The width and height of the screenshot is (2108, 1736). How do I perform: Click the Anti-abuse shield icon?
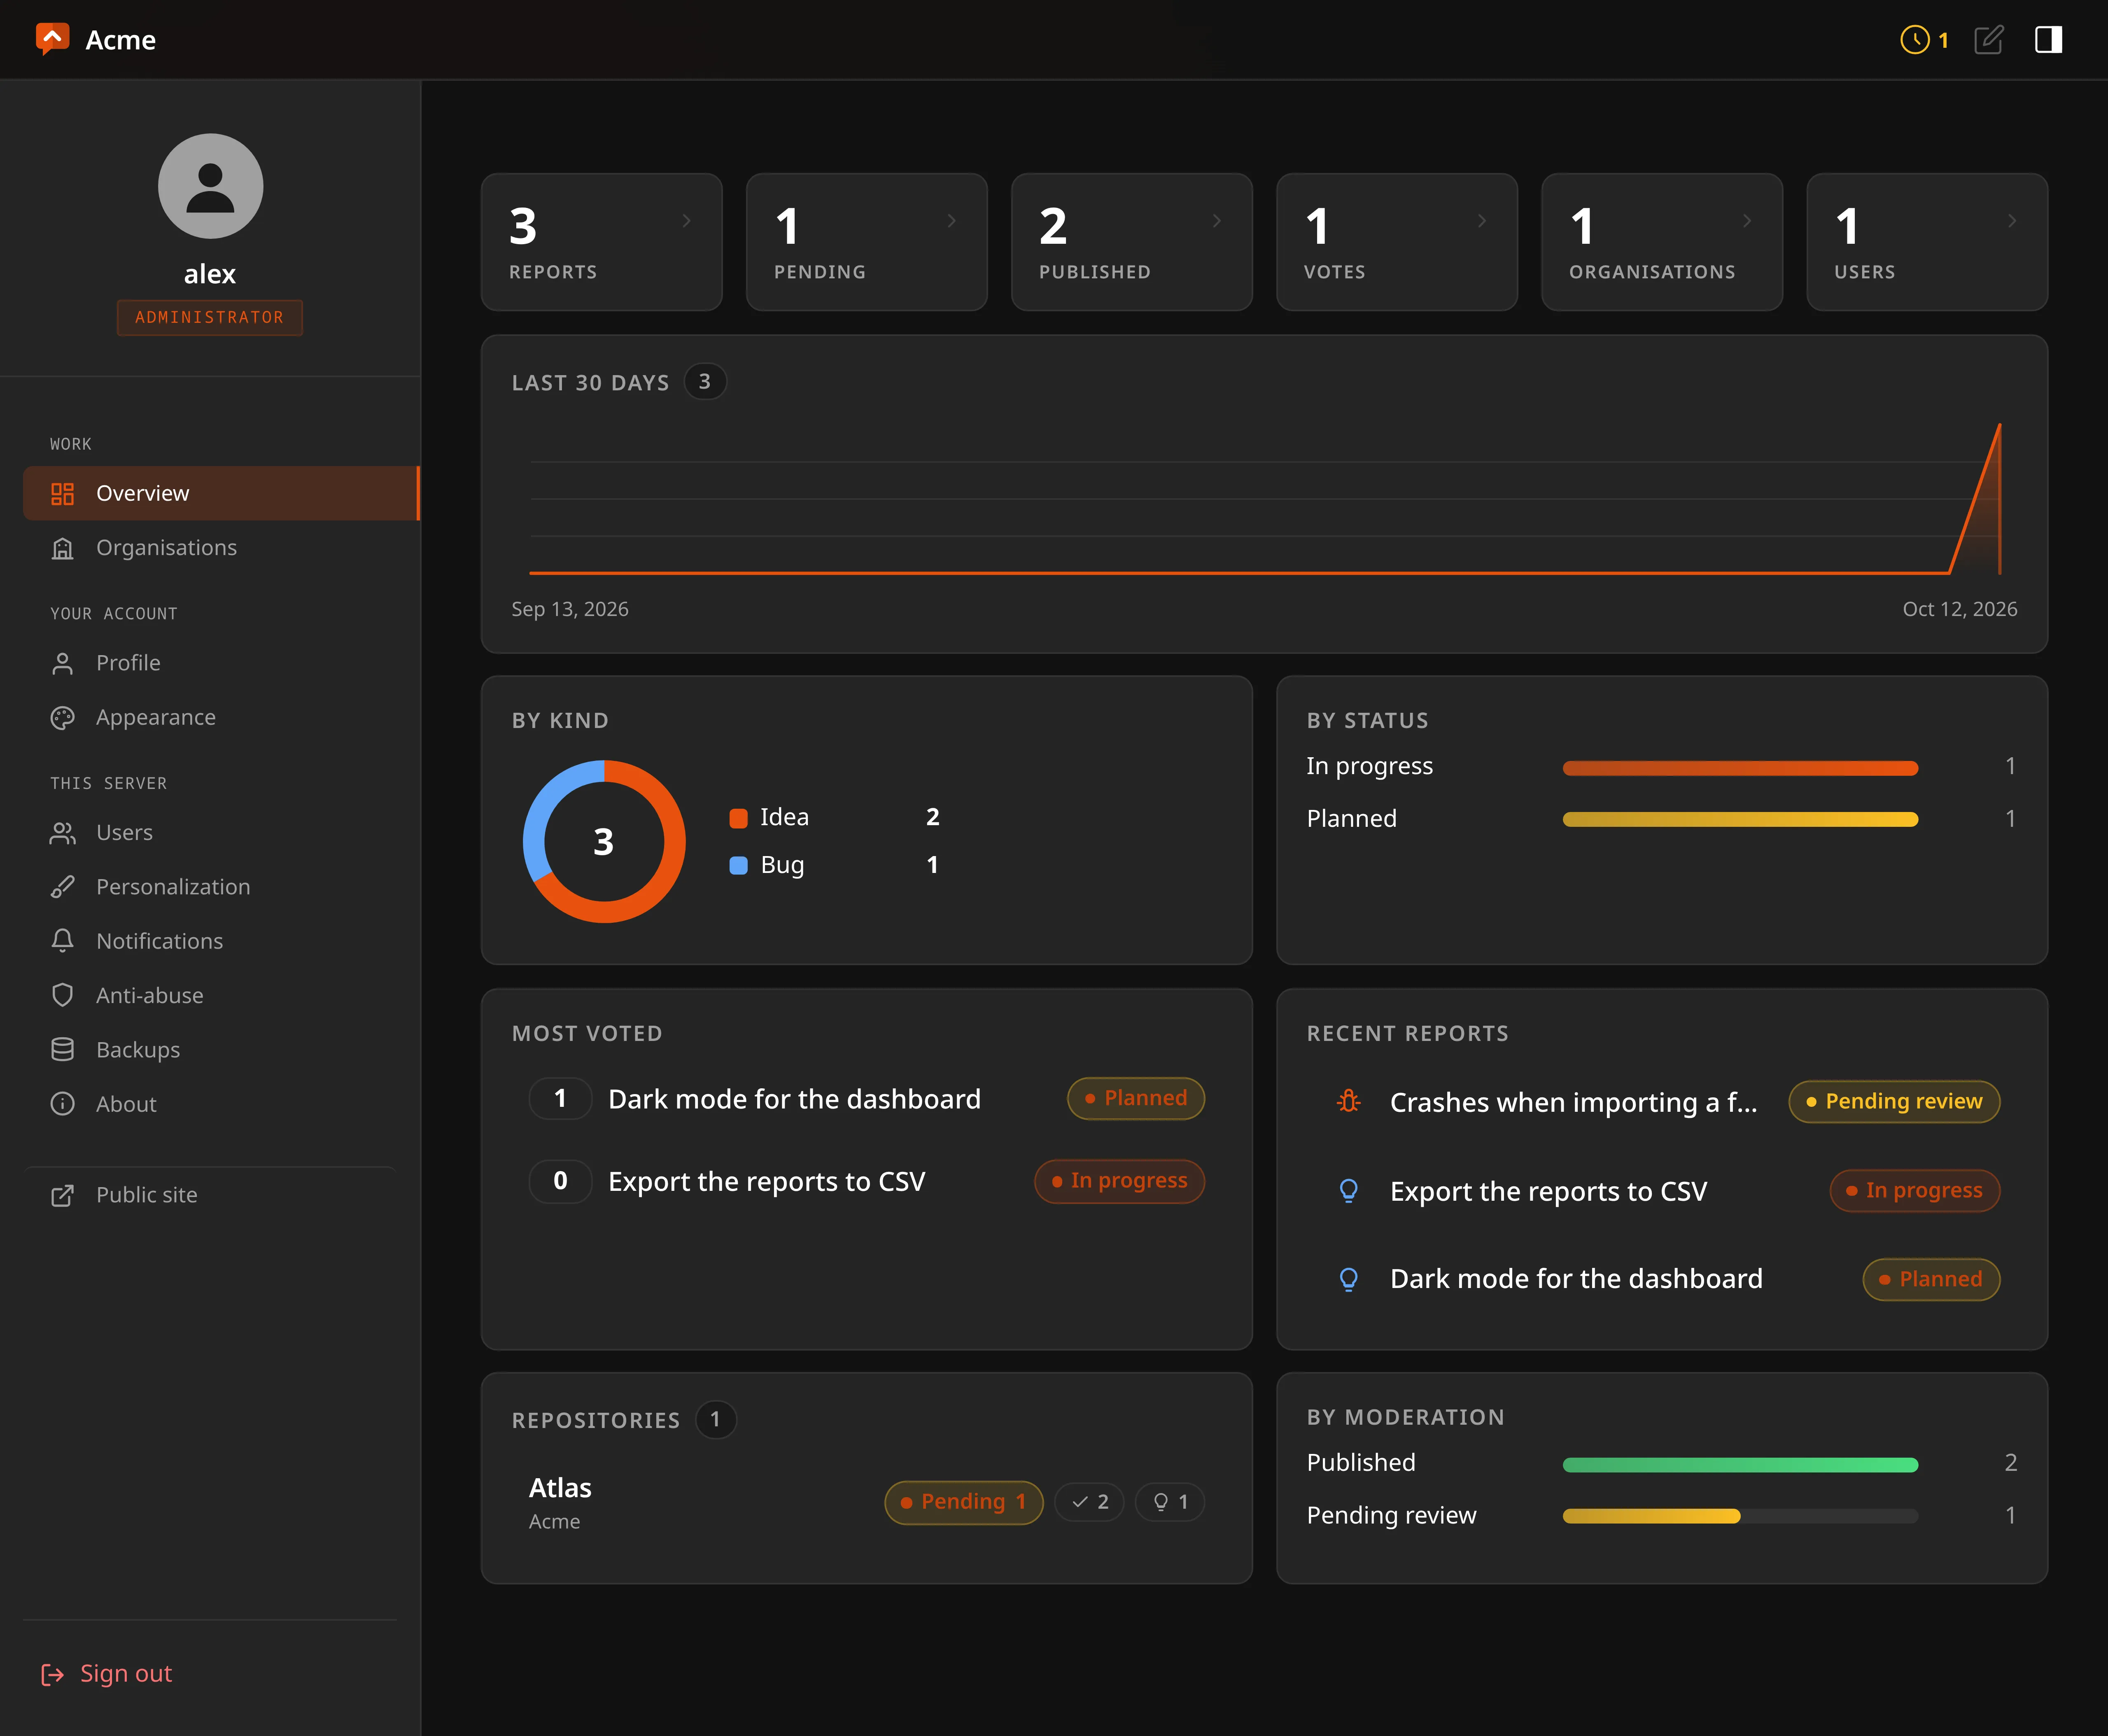62,995
